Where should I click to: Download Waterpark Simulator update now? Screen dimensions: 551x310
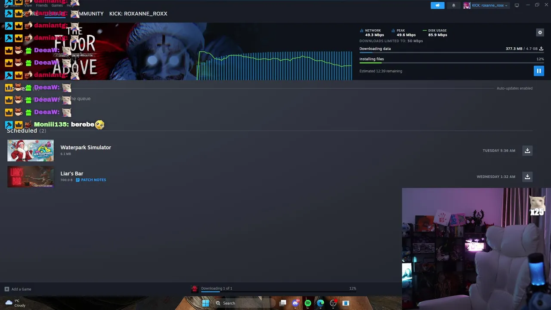pyautogui.click(x=527, y=150)
